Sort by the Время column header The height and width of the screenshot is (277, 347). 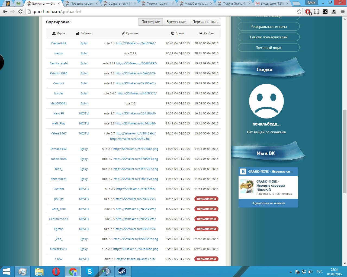[178, 33]
